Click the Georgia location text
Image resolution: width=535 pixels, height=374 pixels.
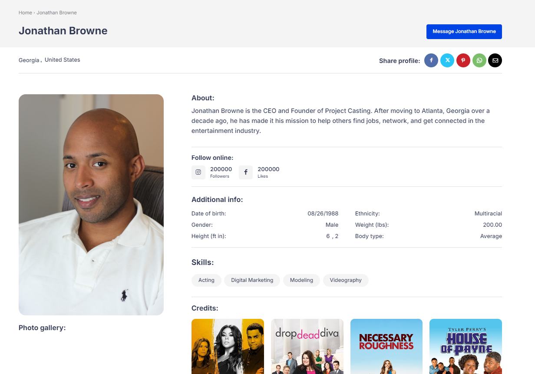[x=29, y=60]
